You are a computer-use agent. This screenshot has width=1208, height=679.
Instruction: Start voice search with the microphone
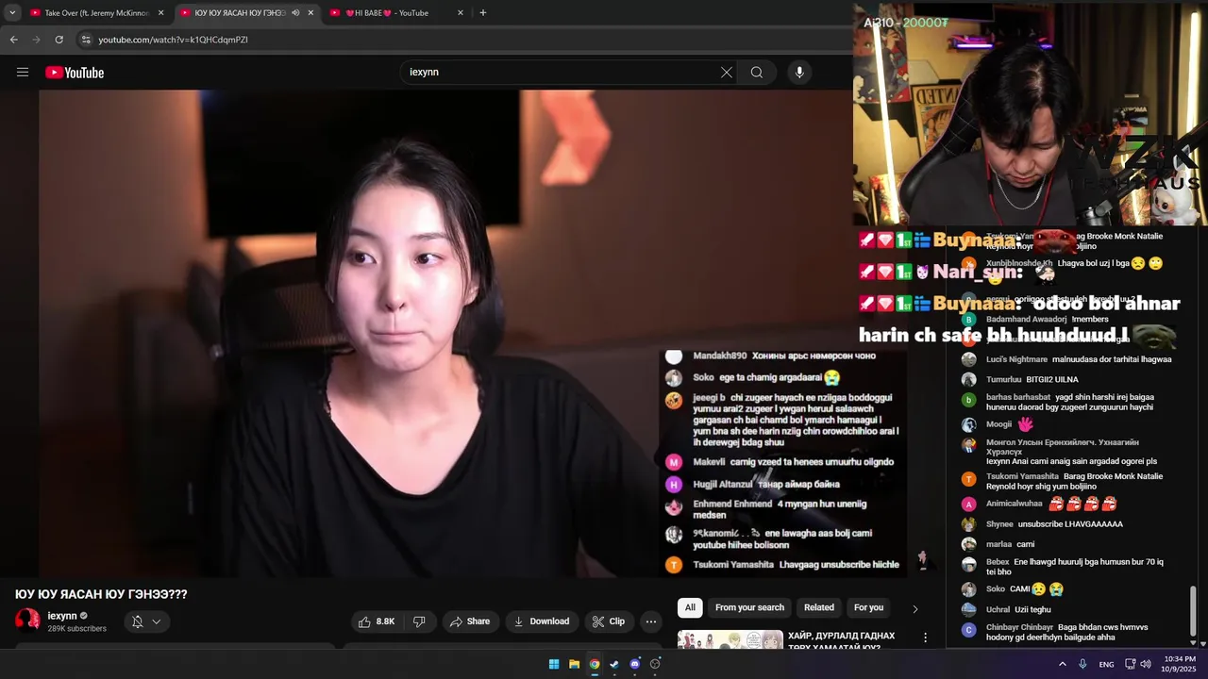point(799,73)
